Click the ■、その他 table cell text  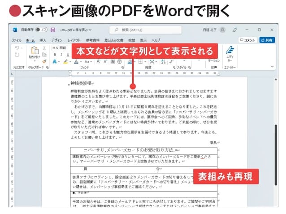click(80, 193)
